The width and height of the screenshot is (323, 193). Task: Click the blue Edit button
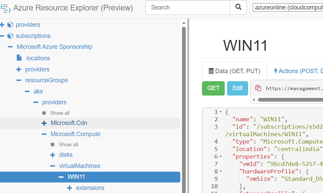238,88
